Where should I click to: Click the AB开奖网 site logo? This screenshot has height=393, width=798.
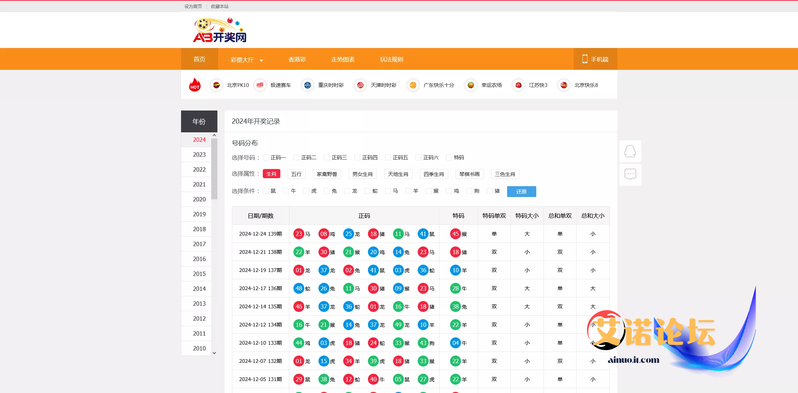pos(220,31)
